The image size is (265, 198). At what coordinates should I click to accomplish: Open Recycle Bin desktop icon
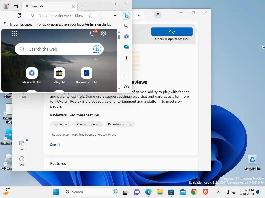coord(252,162)
